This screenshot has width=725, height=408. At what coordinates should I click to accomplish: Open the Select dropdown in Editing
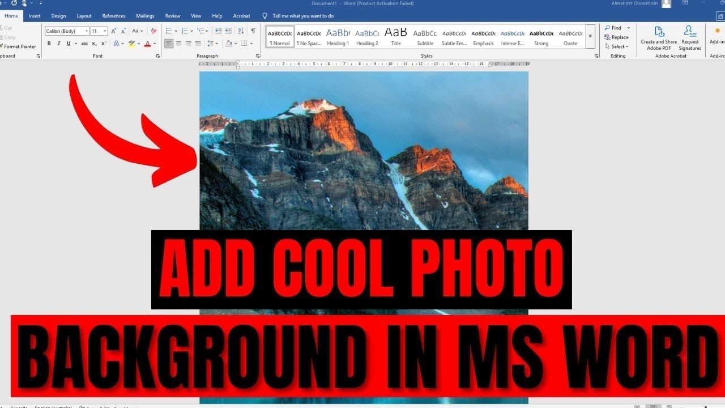(616, 46)
